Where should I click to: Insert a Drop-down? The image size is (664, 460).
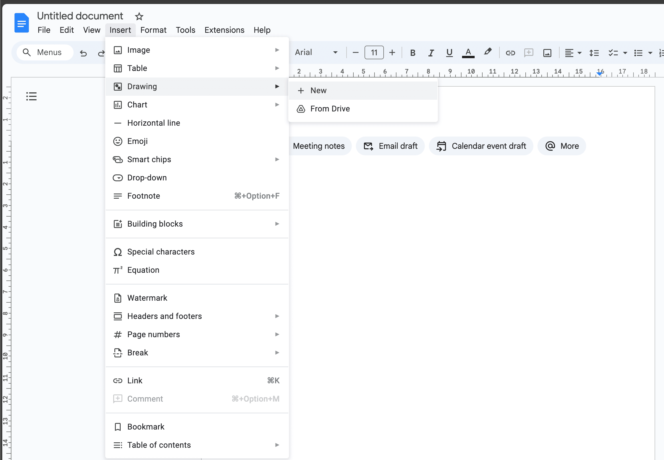[x=197, y=178]
